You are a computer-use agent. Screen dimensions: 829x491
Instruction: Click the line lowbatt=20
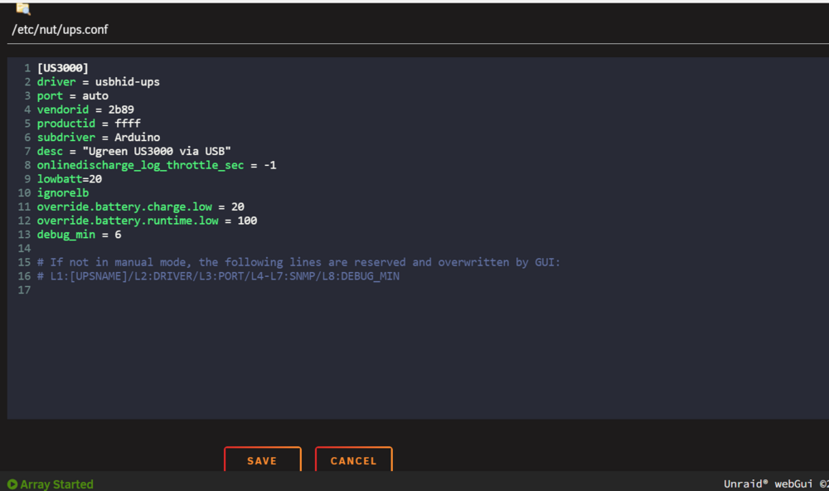70,179
